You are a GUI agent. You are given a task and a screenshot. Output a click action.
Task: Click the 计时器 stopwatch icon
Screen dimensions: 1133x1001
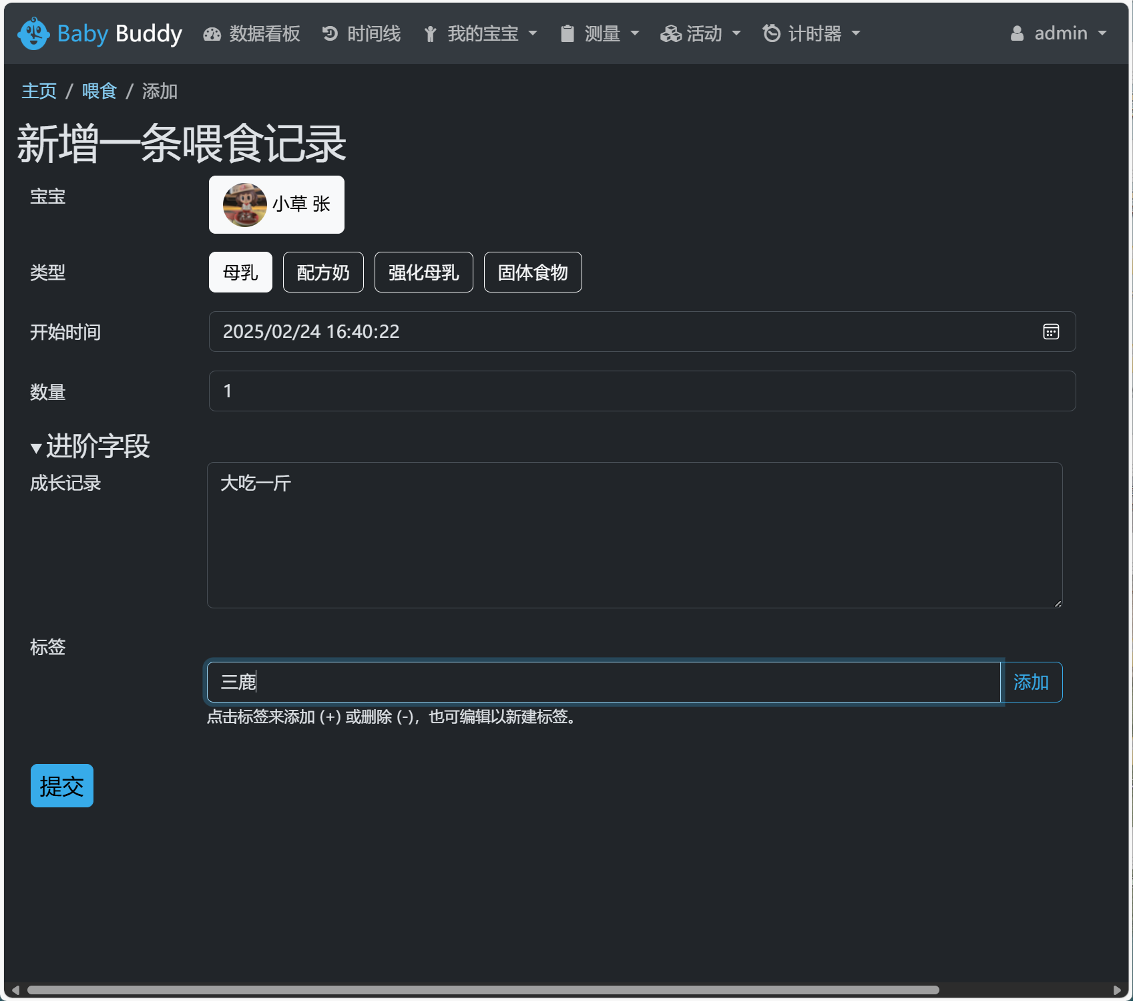[771, 33]
